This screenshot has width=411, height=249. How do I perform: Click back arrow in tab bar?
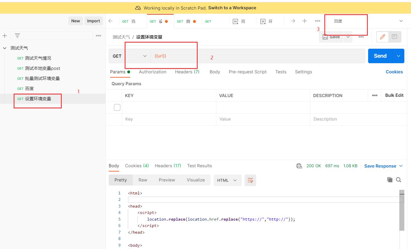110,21
